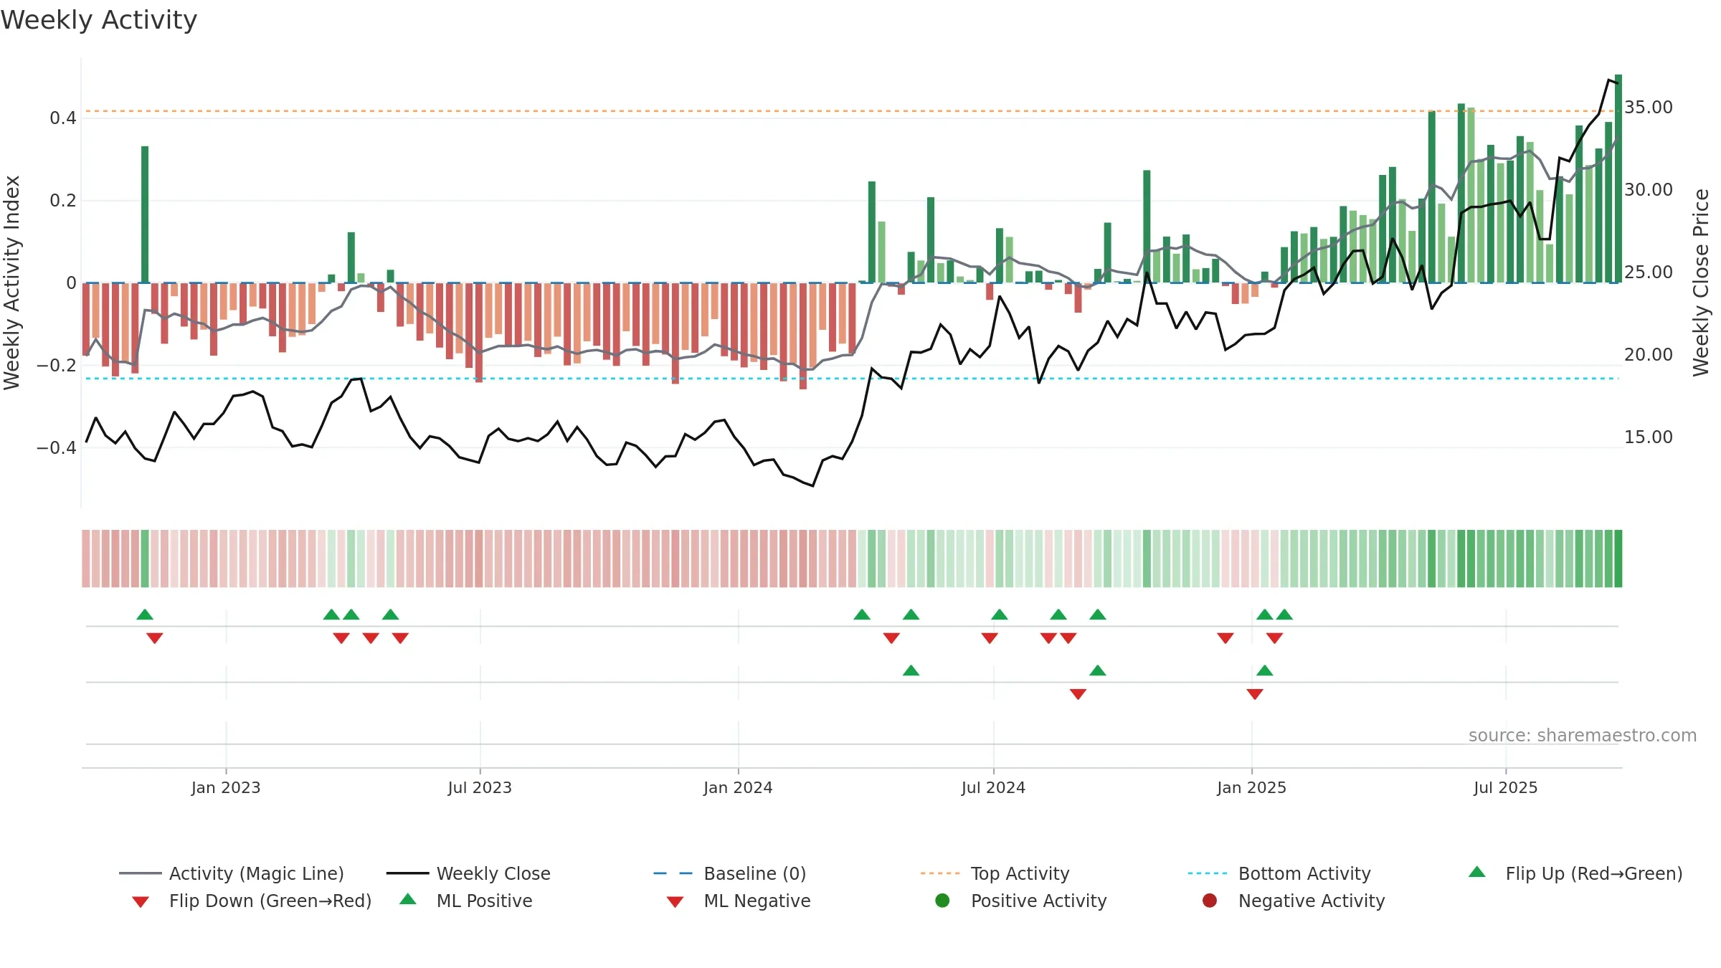Click the Top Activity dotted orange line sample
Viewport: 1721px width, 968px height.
click(x=940, y=873)
